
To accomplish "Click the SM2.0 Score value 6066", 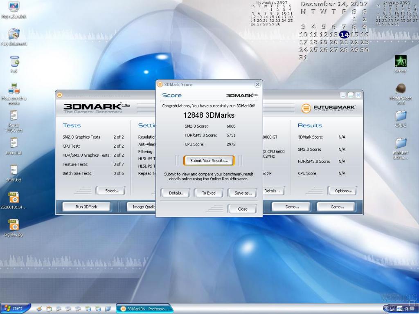I will [231, 126].
